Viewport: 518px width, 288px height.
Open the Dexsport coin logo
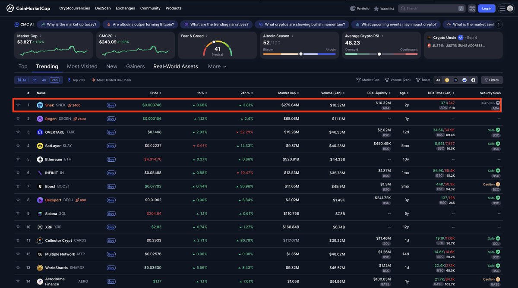40,200
